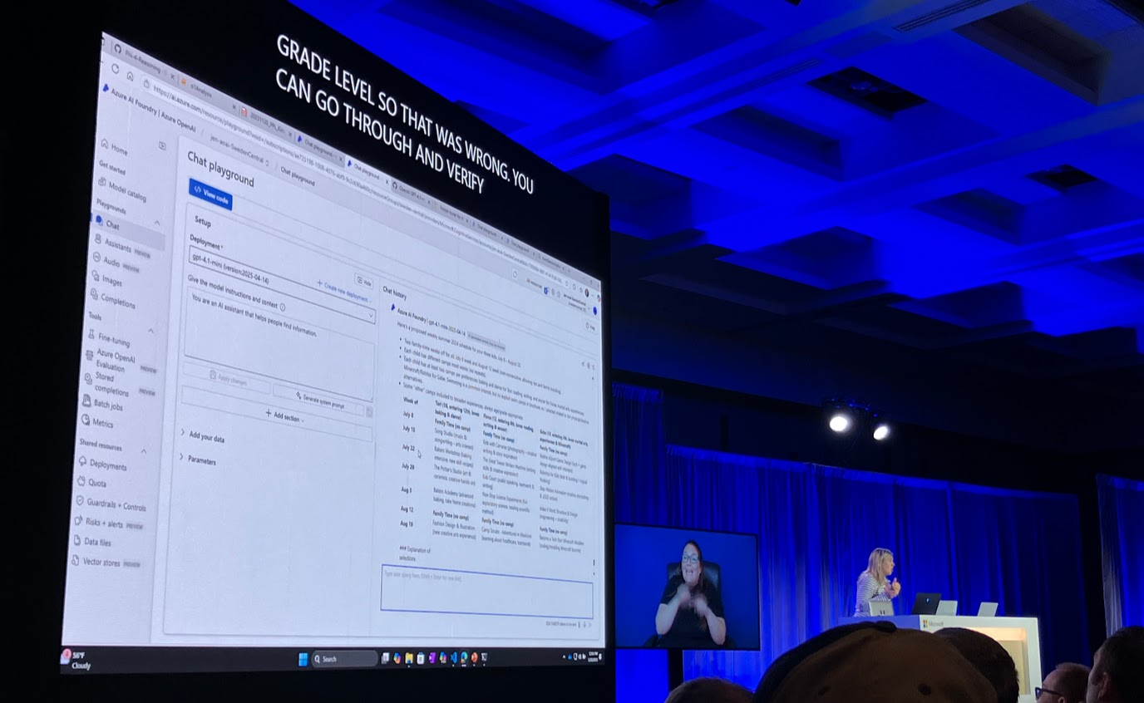Click the taskbar Search box

345,659
